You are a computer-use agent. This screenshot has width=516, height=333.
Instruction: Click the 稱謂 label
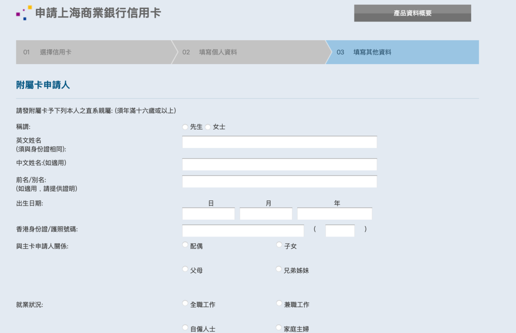[x=23, y=127]
